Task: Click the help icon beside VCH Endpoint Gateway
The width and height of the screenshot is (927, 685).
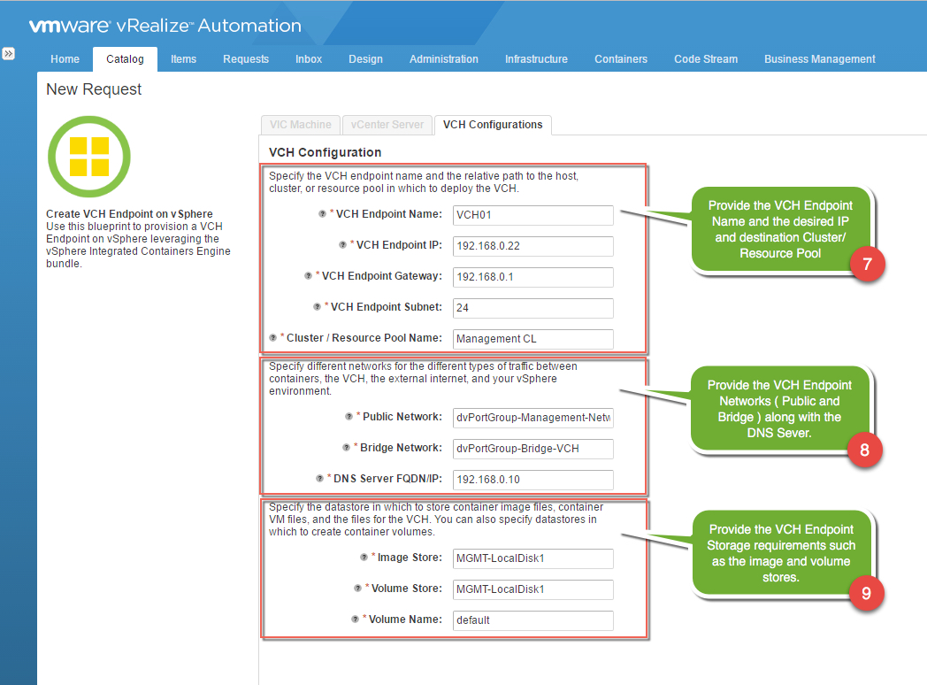Action: pyautogui.click(x=308, y=276)
